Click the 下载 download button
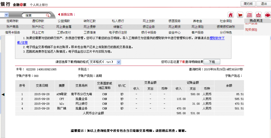Screen dimensions: 271x138 212,62
